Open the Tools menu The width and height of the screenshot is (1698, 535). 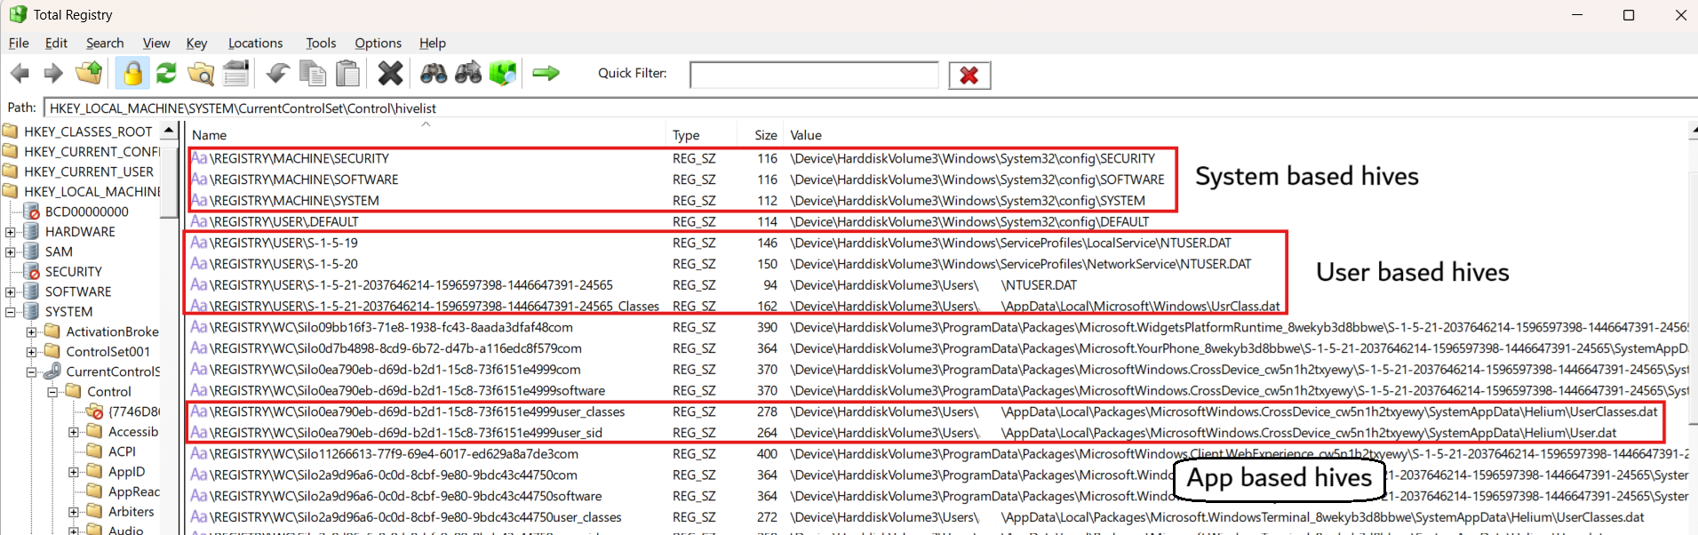[x=321, y=43]
